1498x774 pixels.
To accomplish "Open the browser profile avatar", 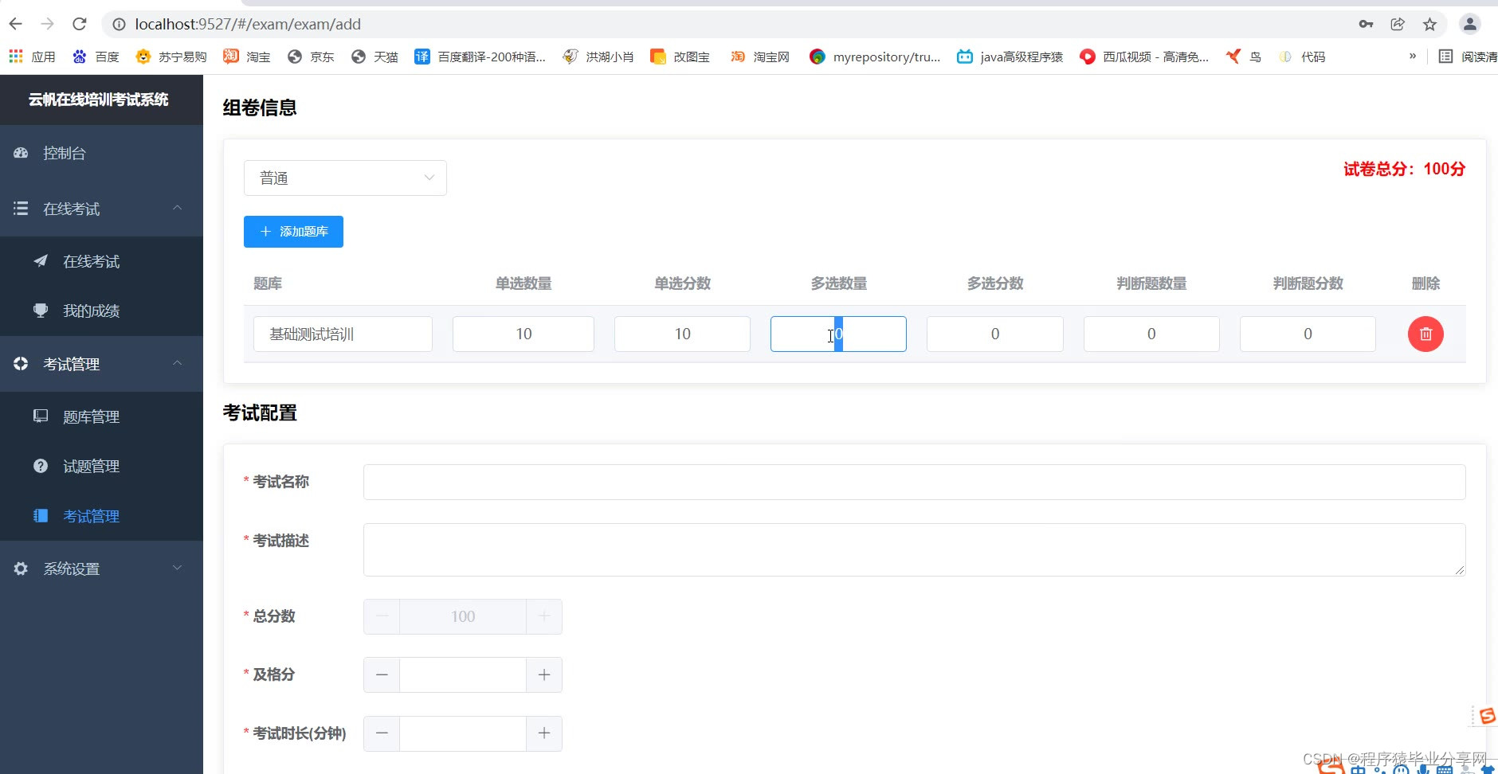I will [x=1469, y=24].
